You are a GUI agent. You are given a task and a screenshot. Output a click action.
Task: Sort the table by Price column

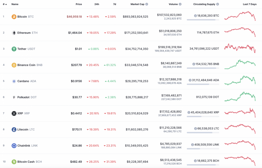(79, 4)
